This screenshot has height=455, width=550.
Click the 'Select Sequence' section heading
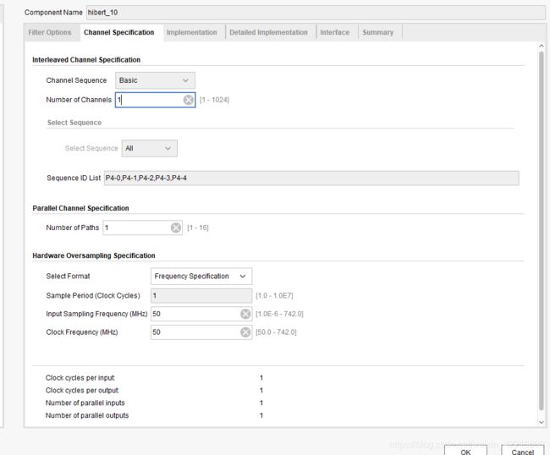[74, 123]
